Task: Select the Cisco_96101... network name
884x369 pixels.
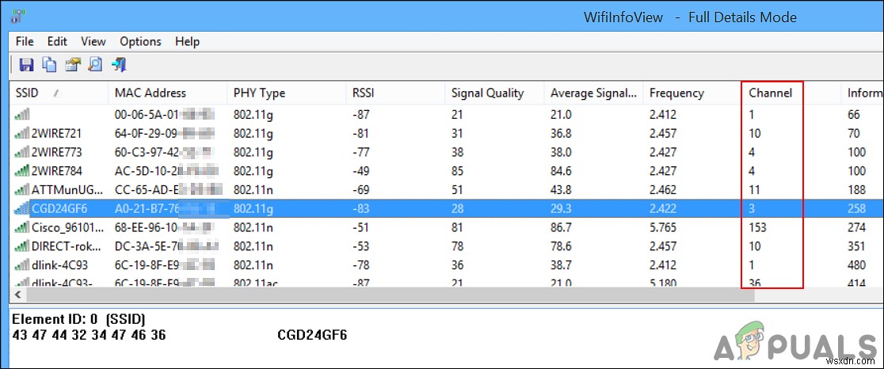Action: [67, 227]
